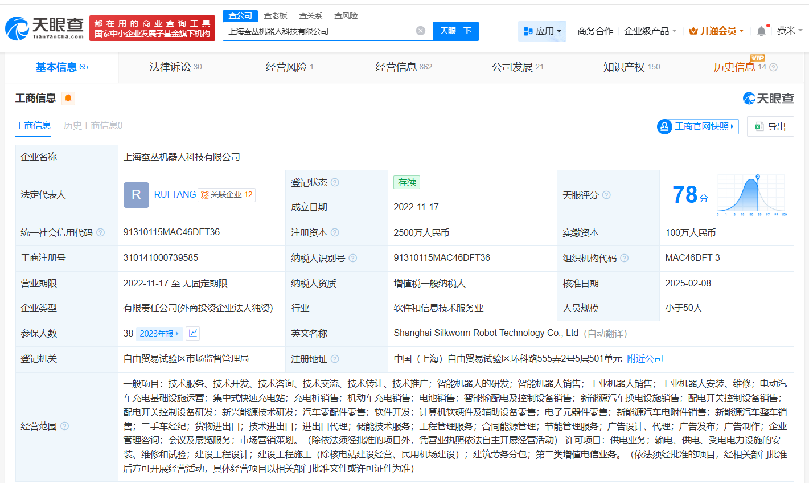The image size is (809, 483).
Task: Click the RUI TANG legal representative link
Action: (174, 194)
